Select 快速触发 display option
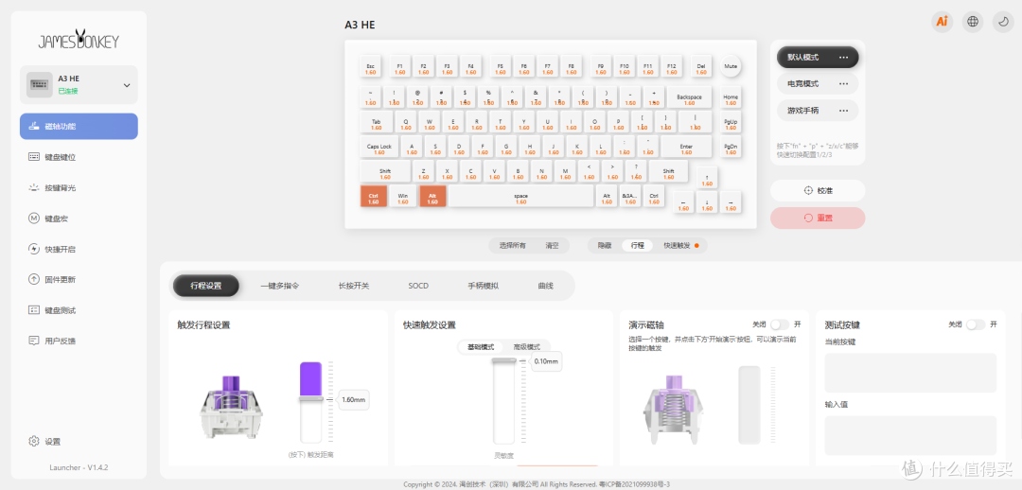The image size is (1022, 490). tap(681, 246)
